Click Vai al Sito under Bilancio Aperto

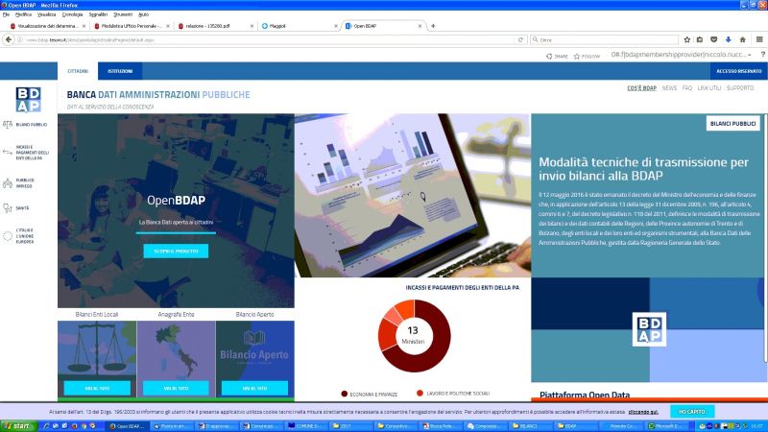pos(254,388)
